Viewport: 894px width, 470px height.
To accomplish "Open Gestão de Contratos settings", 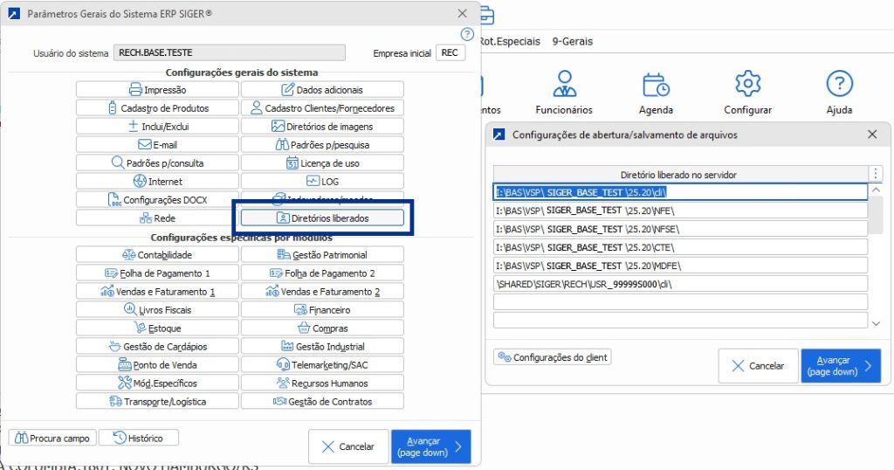I will tap(322, 401).
